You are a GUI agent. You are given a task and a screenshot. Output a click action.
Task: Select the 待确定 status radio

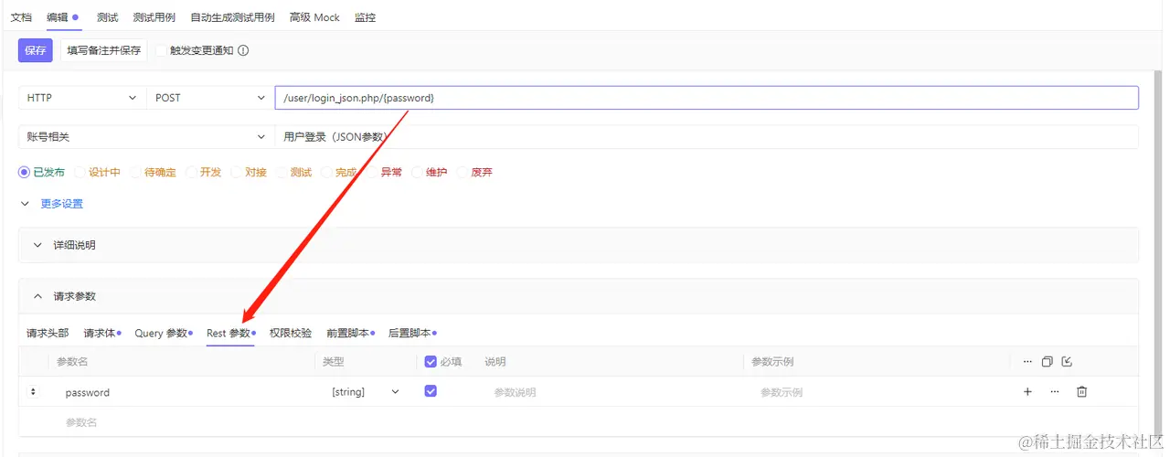[135, 172]
